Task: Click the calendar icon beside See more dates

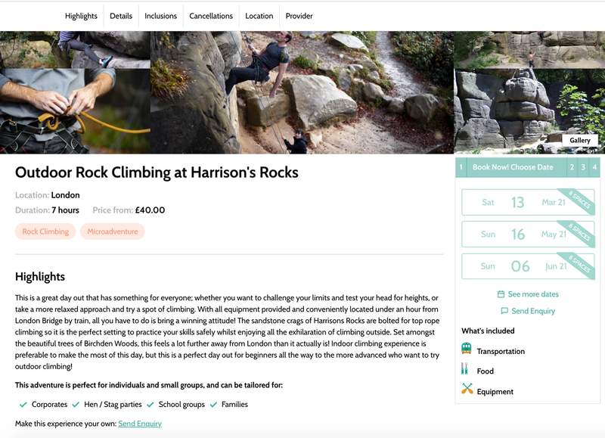Action: [501, 294]
